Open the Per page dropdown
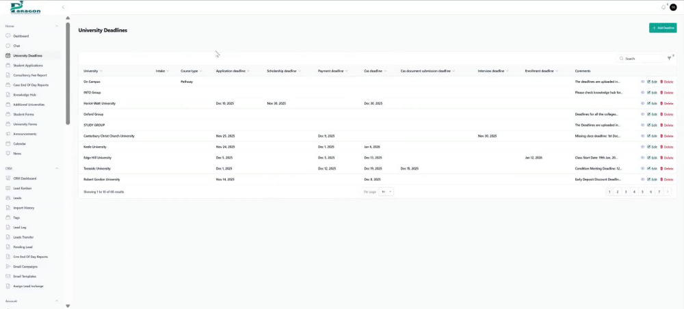This screenshot has width=684, height=309. tap(386, 192)
